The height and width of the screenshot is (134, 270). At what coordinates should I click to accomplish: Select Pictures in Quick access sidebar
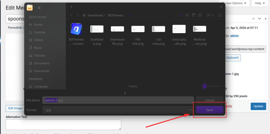(40, 56)
